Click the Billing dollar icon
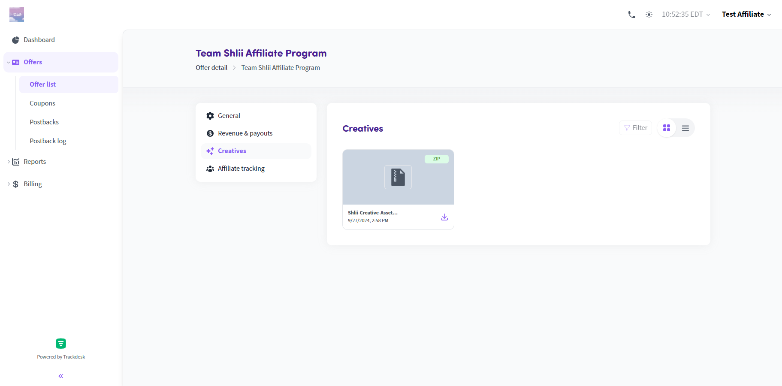 pyautogui.click(x=16, y=184)
